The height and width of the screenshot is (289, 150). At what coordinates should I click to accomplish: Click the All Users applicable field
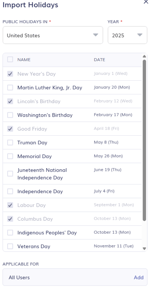pyautogui.click(x=75, y=277)
